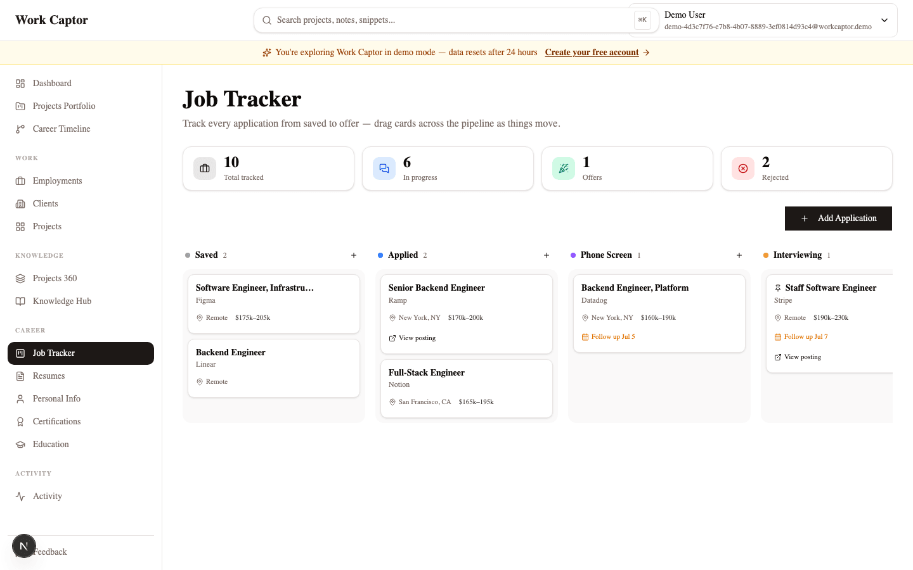Click Create your free account link
Image resolution: width=913 pixels, height=570 pixels.
click(x=592, y=53)
